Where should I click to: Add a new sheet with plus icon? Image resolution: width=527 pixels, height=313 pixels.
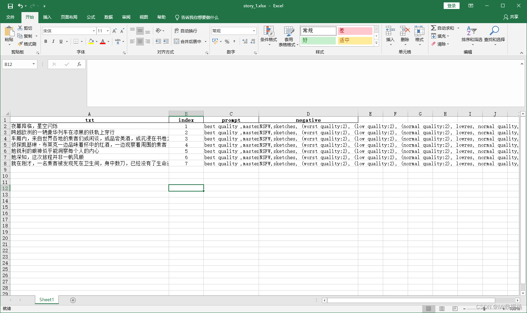[73, 300]
